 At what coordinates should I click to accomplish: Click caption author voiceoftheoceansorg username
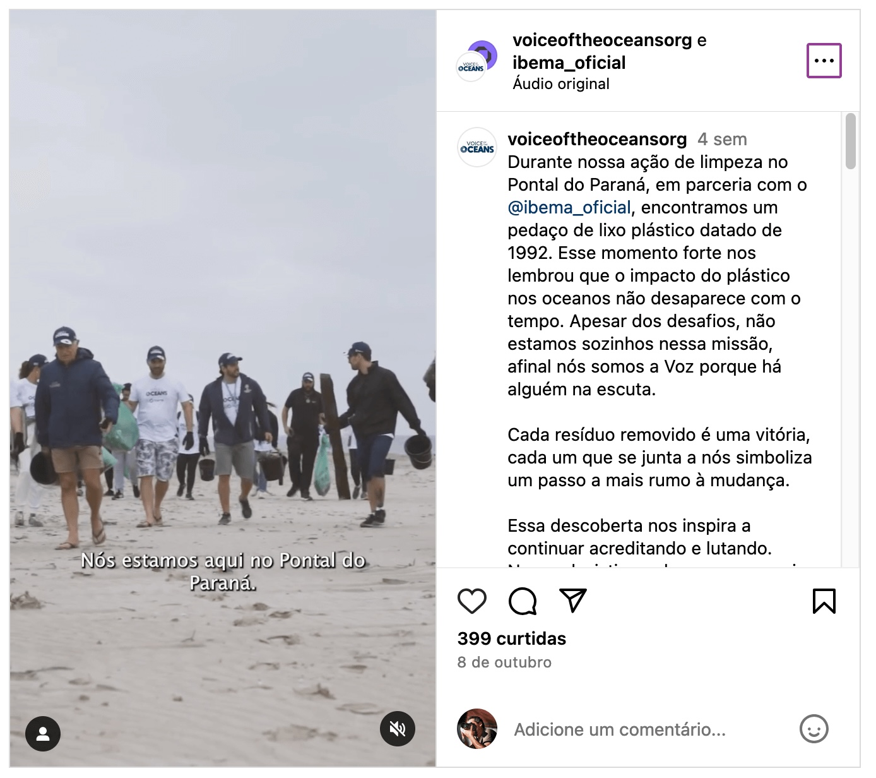click(597, 139)
